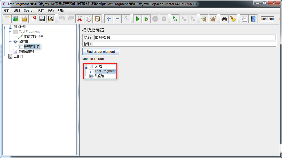The height and width of the screenshot is (158, 282).
Task: Open the Help question mark icon
Action: point(253,19)
